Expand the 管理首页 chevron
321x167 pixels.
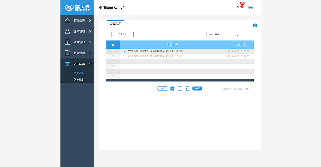point(90,21)
